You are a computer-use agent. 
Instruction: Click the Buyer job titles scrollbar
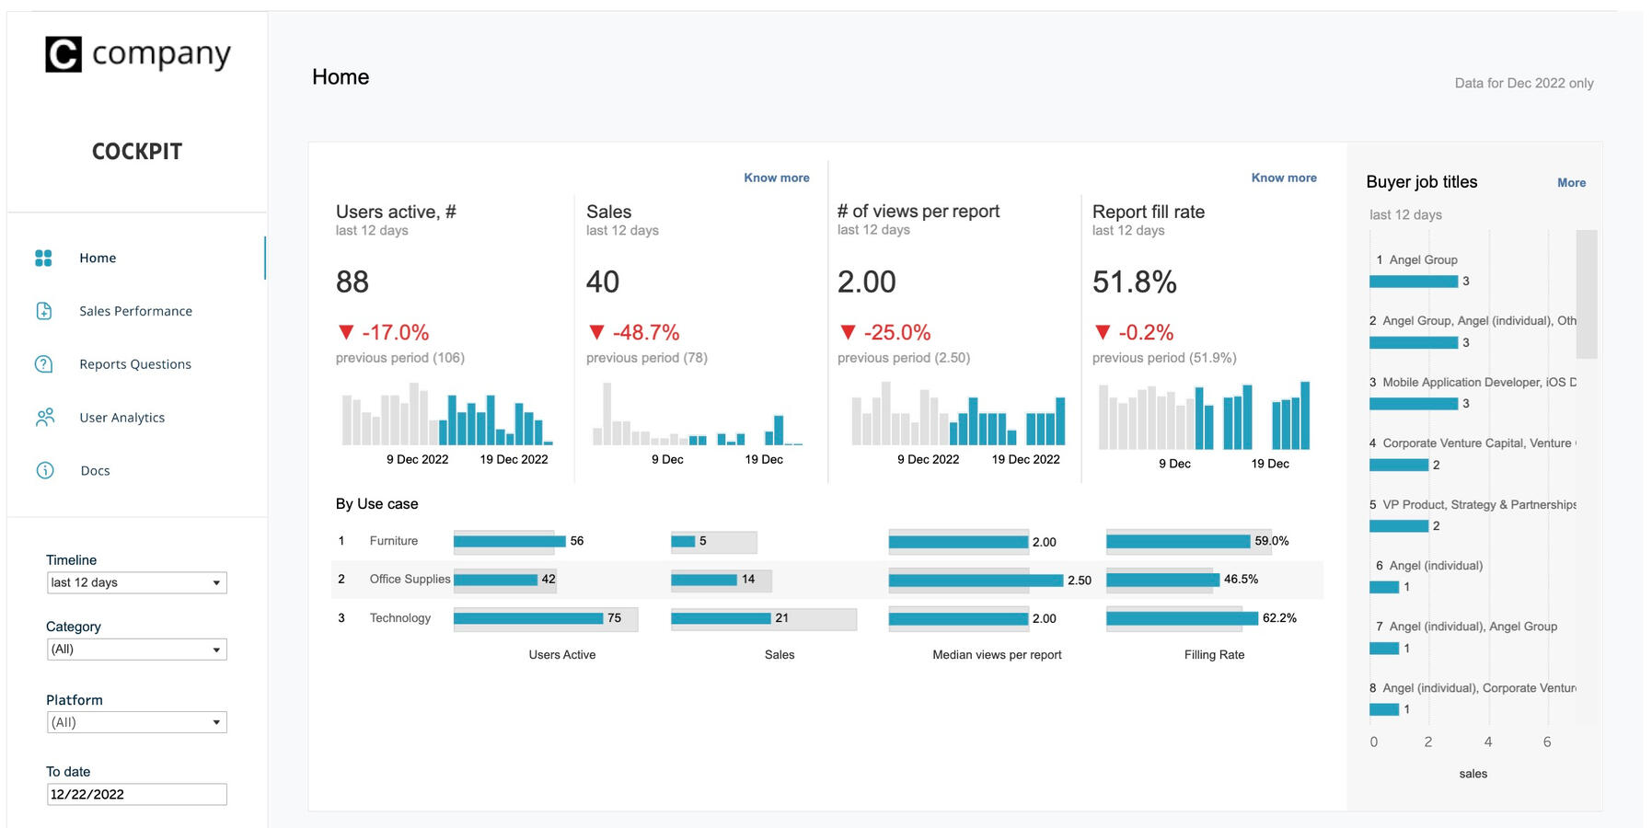coord(1586,293)
